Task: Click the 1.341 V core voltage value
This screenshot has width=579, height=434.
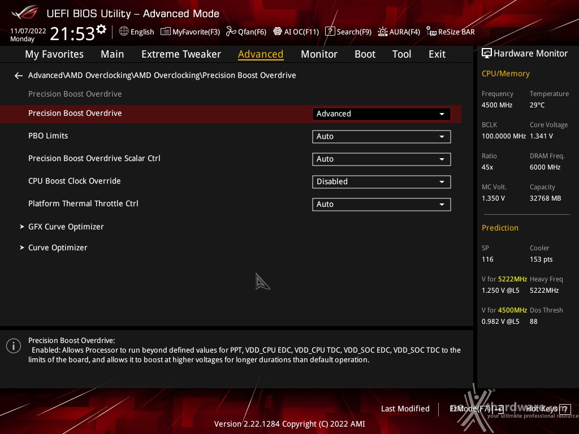Action: 541,136
